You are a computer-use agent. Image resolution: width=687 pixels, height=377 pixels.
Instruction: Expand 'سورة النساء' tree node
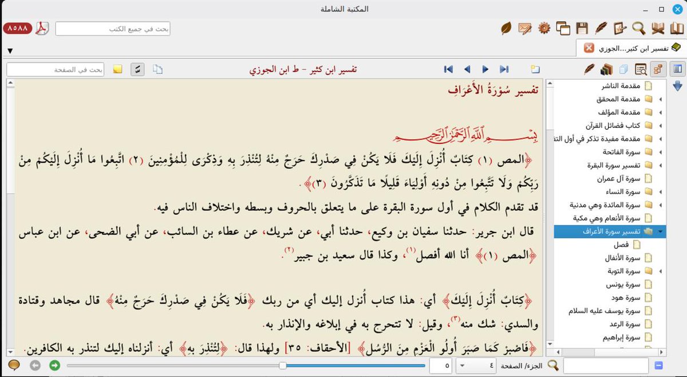coord(661,192)
